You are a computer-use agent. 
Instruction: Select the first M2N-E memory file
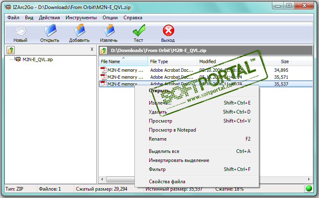125,70
